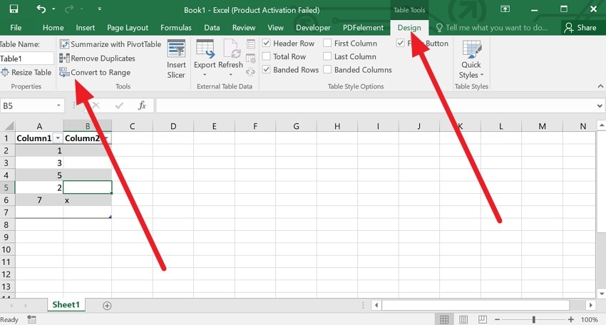Image resolution: width=606 pixels, height=325 pixels.
Task: Click Summarize with PivotTable
Action: click(111, 44)
